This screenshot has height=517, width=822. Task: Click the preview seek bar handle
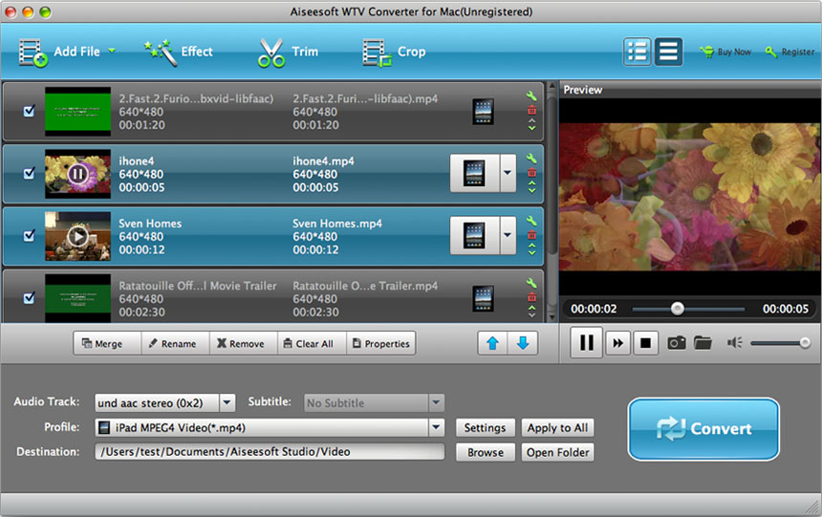(x=678, y=309)
